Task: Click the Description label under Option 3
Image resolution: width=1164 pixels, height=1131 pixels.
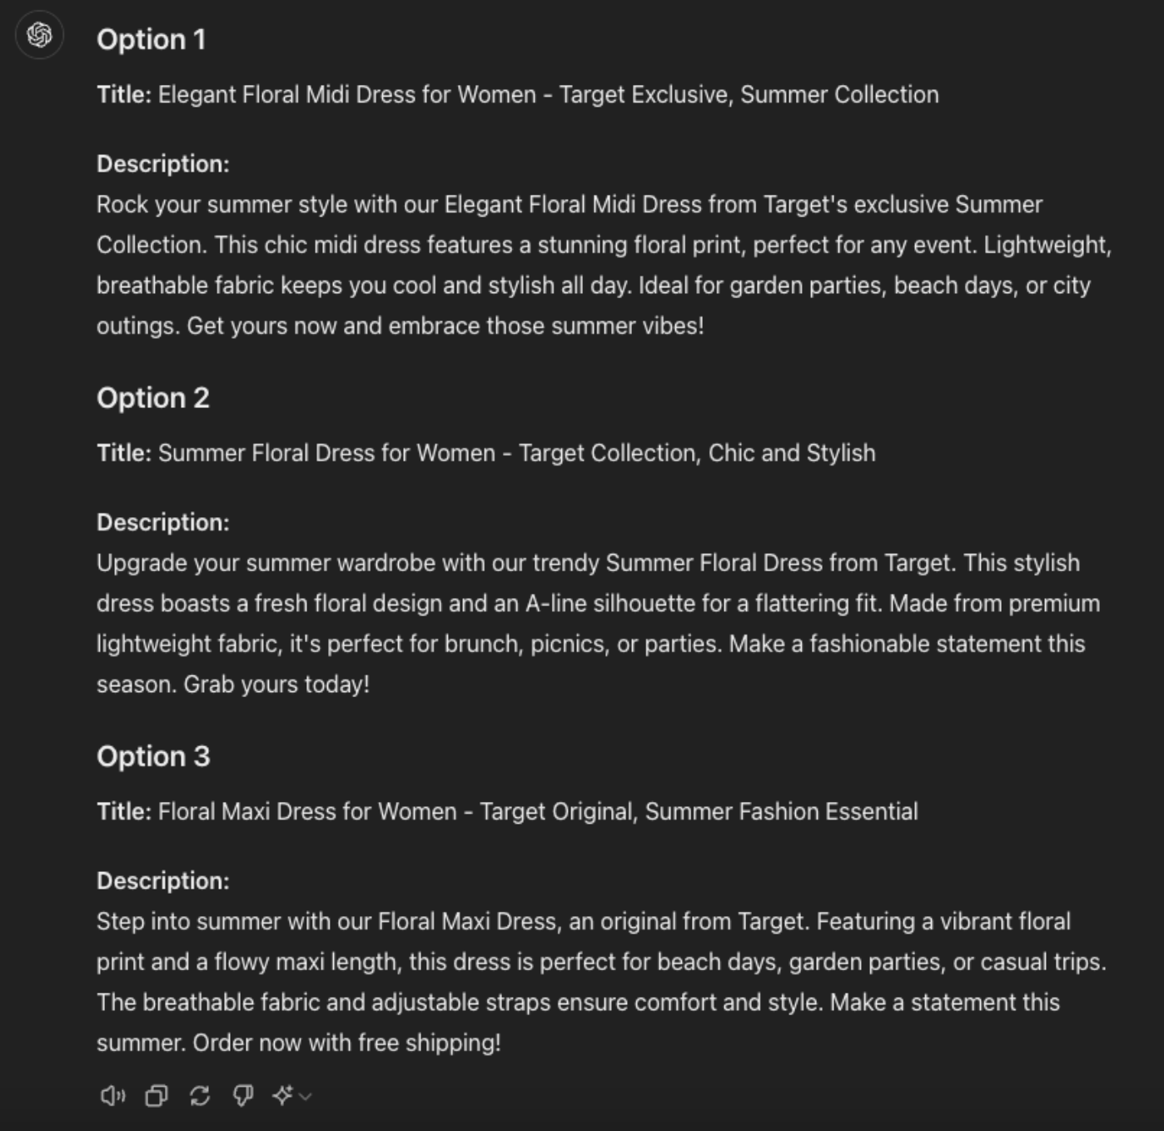Action: point(163,881)
